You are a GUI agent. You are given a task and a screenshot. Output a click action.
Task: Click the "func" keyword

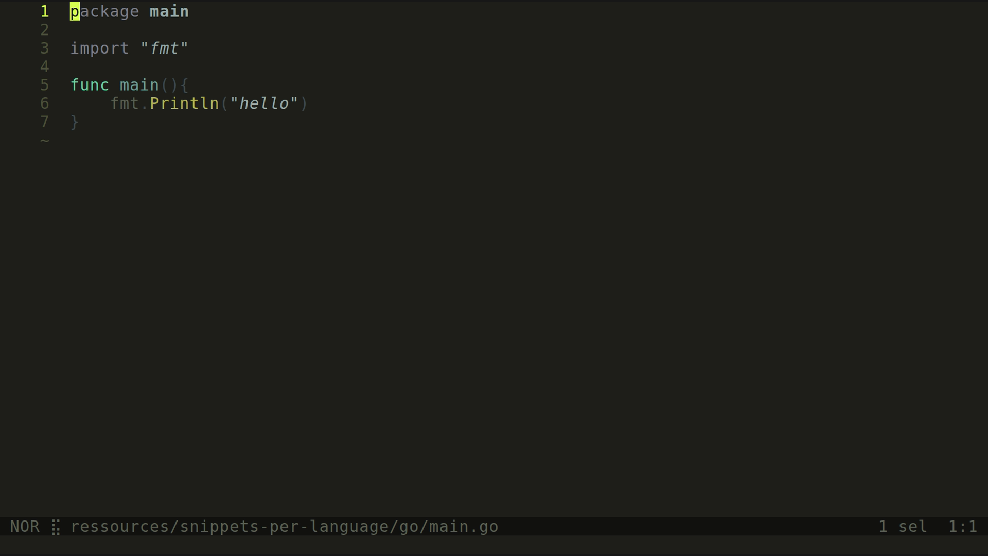90,85
